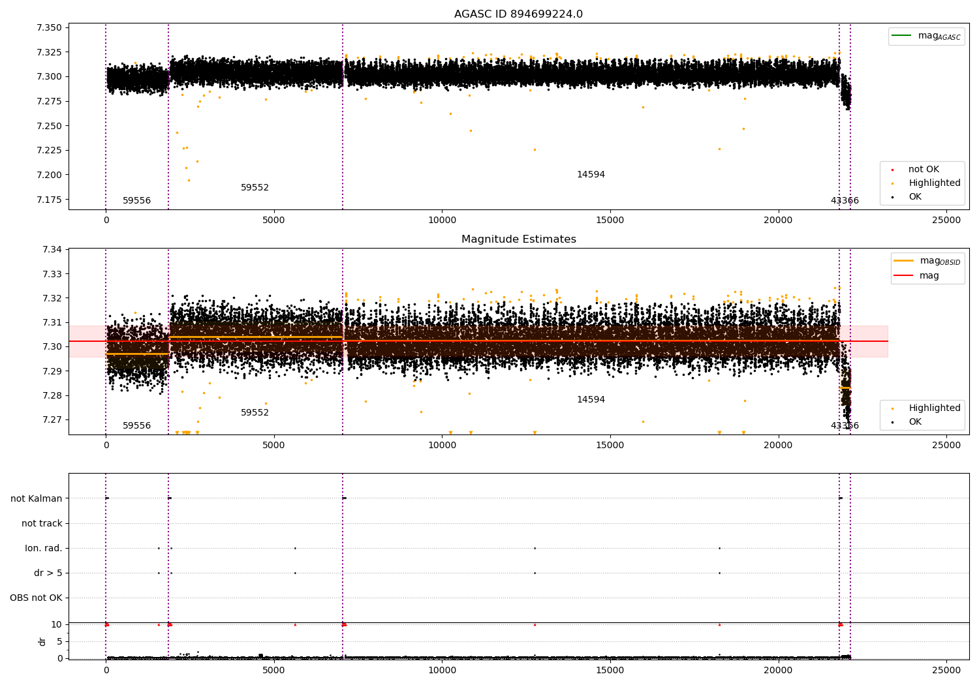
Task: Click the 59556 label in the middle plot
Action: point(136,426)
